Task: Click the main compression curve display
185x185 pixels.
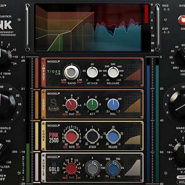Action: [x=89, y=28]
